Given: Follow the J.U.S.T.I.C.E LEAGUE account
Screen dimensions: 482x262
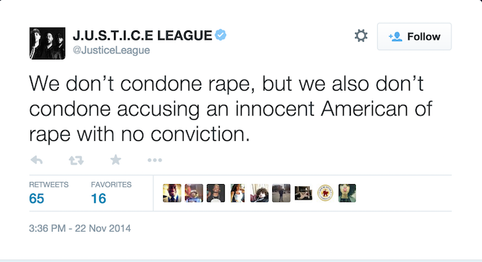Looking at the screenshot, I should [414, 37].
